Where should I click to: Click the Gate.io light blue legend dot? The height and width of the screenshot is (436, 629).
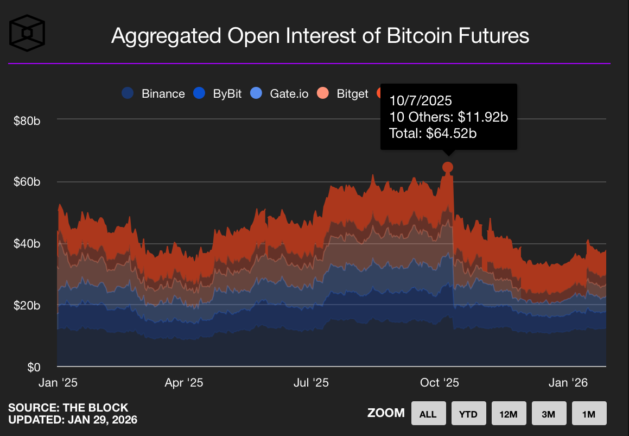pyautogui.click(x=256, y=93)
